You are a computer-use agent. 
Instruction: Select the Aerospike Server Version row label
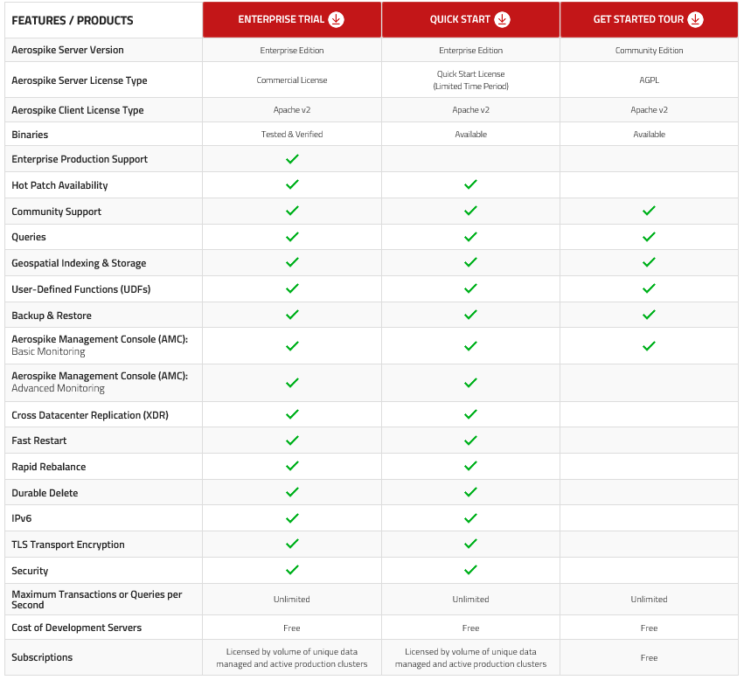67,50
